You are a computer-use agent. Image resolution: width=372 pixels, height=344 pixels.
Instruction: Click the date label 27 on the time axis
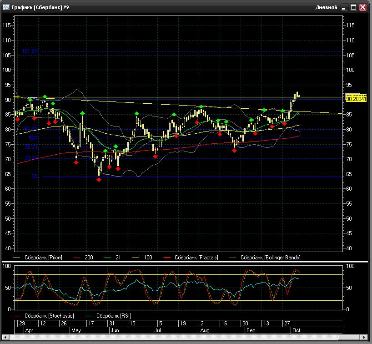click(287, 324)
